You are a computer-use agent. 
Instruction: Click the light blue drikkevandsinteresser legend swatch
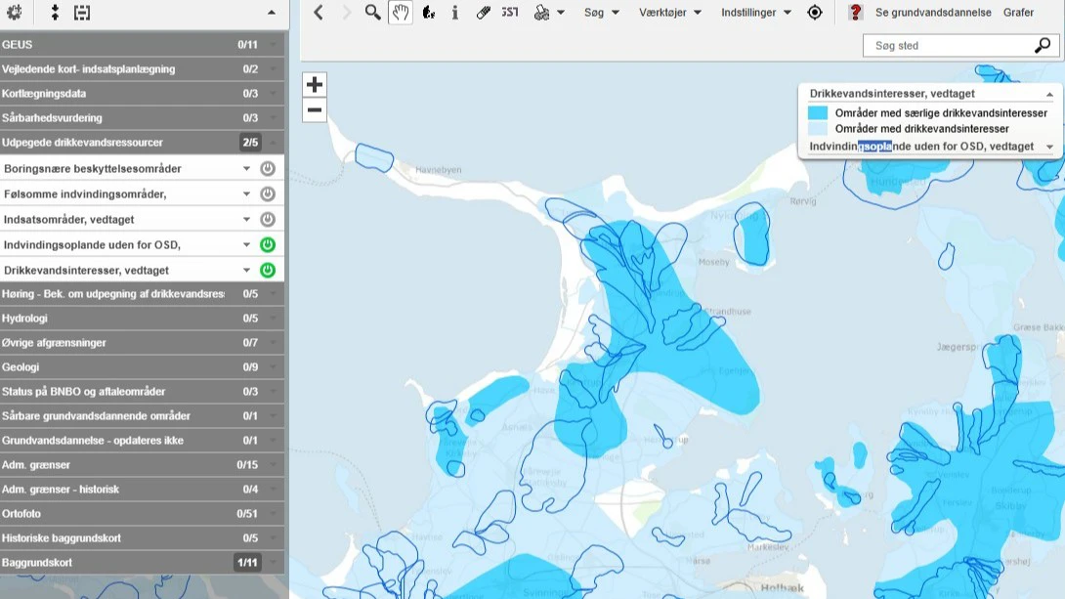click(818, 128)
